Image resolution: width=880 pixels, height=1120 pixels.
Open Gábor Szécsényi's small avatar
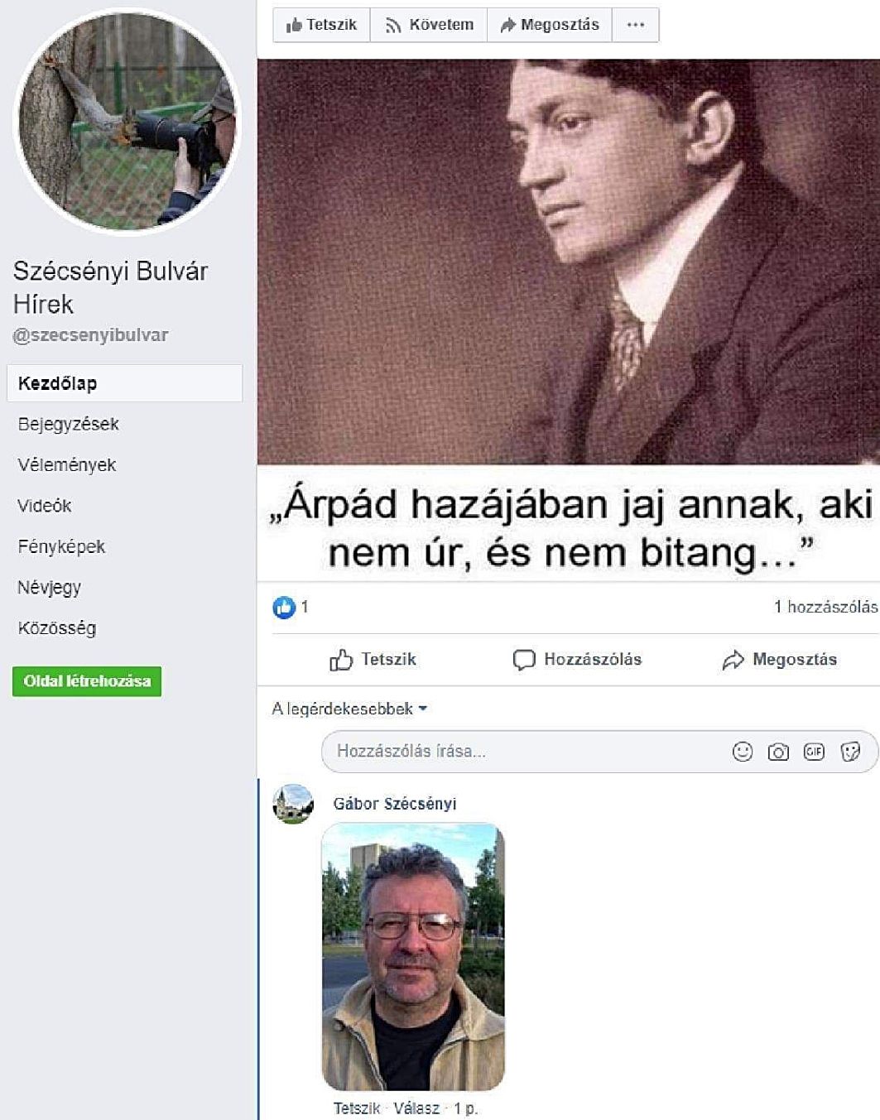(293, 804)
